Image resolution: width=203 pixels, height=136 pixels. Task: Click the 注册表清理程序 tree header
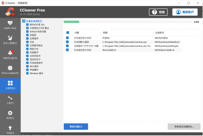[34, 21]
